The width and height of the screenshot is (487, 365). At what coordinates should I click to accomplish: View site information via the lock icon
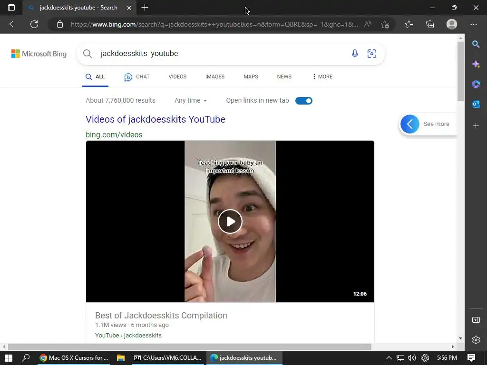point(60,24)
